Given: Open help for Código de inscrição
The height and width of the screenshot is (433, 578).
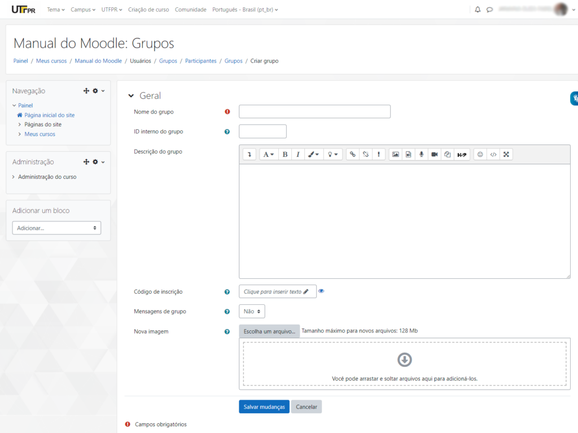Looking at the screenshot, I should point(227,292).
